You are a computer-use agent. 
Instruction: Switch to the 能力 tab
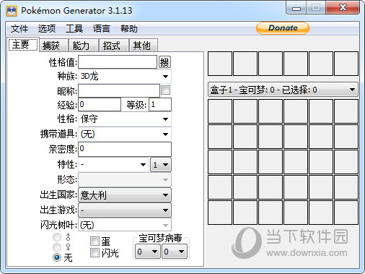(84, 46)
